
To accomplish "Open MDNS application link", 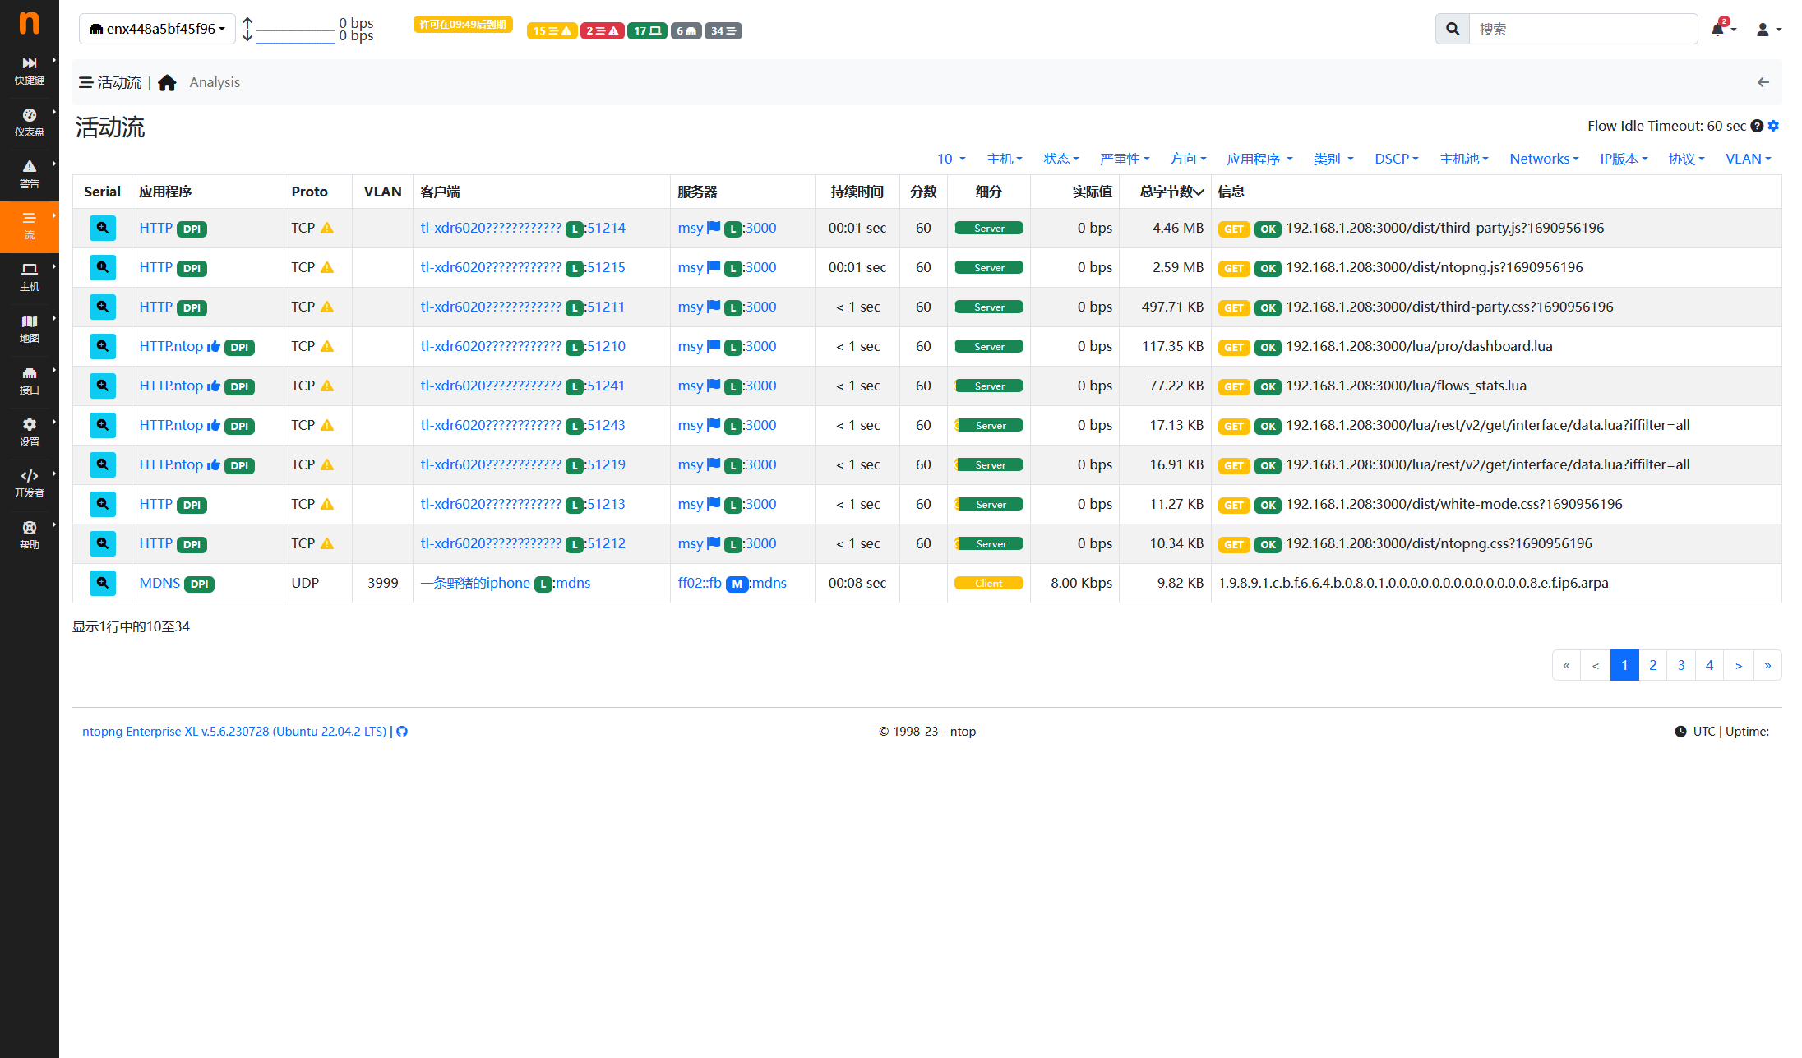I will [x=159, y=583].
